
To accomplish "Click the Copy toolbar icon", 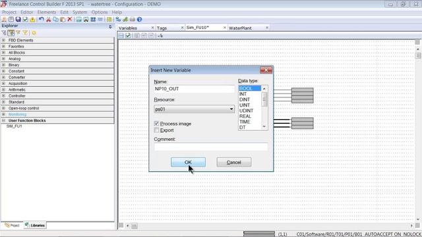I will click(x=55, y=19).
